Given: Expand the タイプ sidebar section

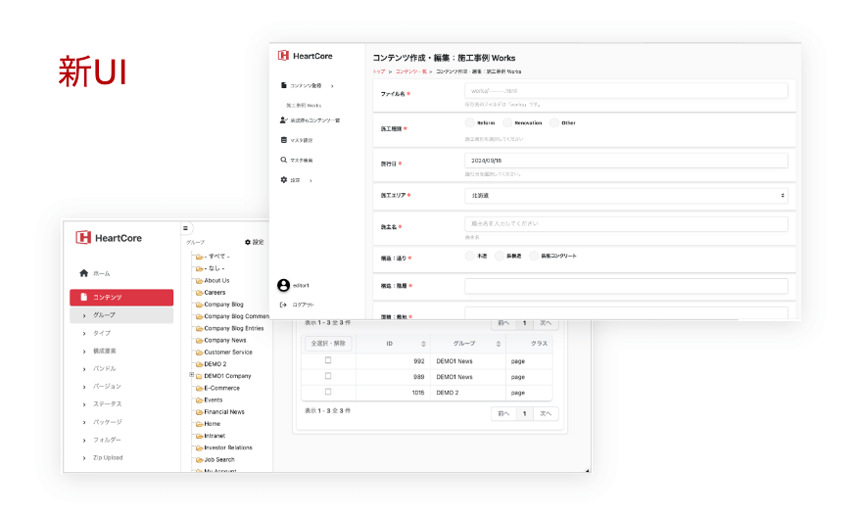Looking at the screenshot, I should pos(102,333).
